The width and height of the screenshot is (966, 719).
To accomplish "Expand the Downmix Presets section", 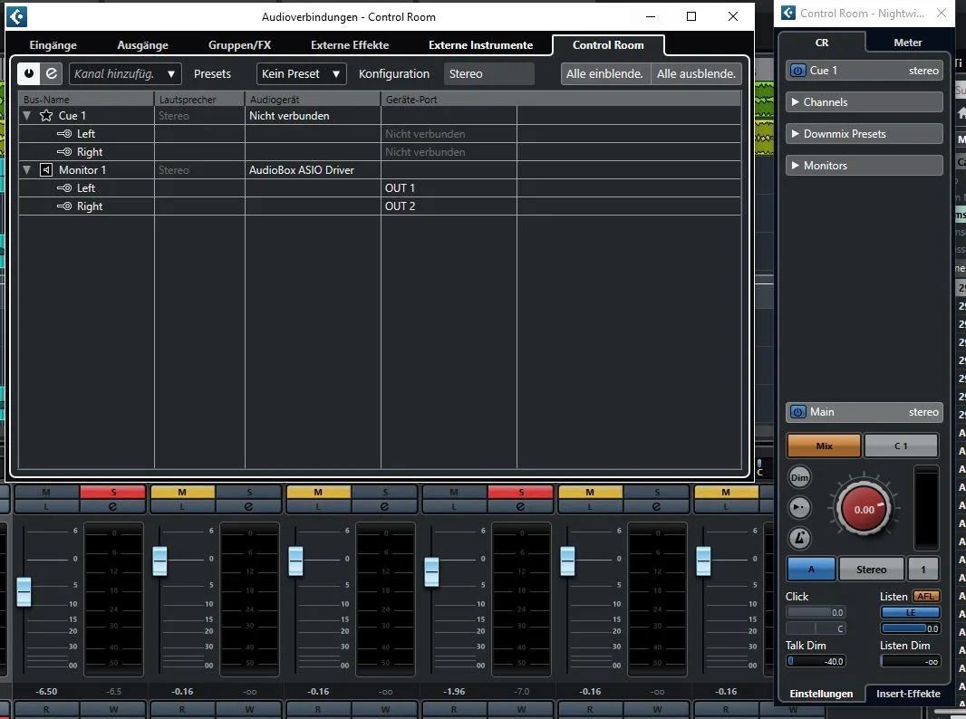I will (864, 134).
